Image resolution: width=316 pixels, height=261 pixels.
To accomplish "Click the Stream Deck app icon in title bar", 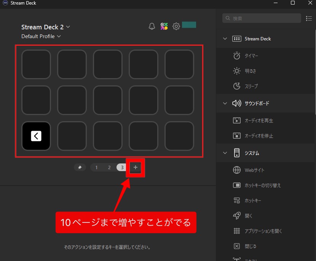I will coord(5,3).
